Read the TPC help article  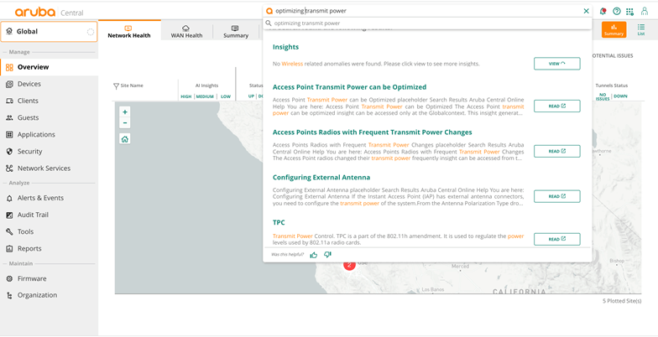click(556, 239)
